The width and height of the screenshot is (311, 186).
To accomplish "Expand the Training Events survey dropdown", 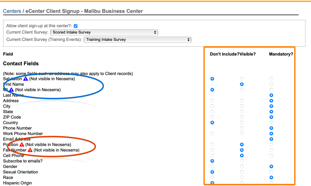I will [137, 40].
